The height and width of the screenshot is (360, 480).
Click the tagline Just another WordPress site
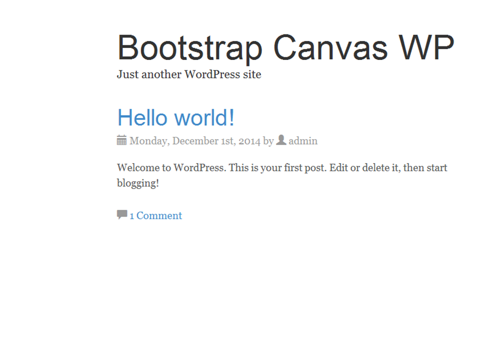point(189,75)
